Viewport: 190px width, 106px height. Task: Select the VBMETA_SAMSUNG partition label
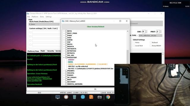click(x=75, y=84)
